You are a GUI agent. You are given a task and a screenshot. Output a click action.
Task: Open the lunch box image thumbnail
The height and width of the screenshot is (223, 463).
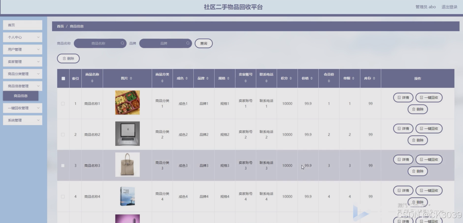pos(127,103)
